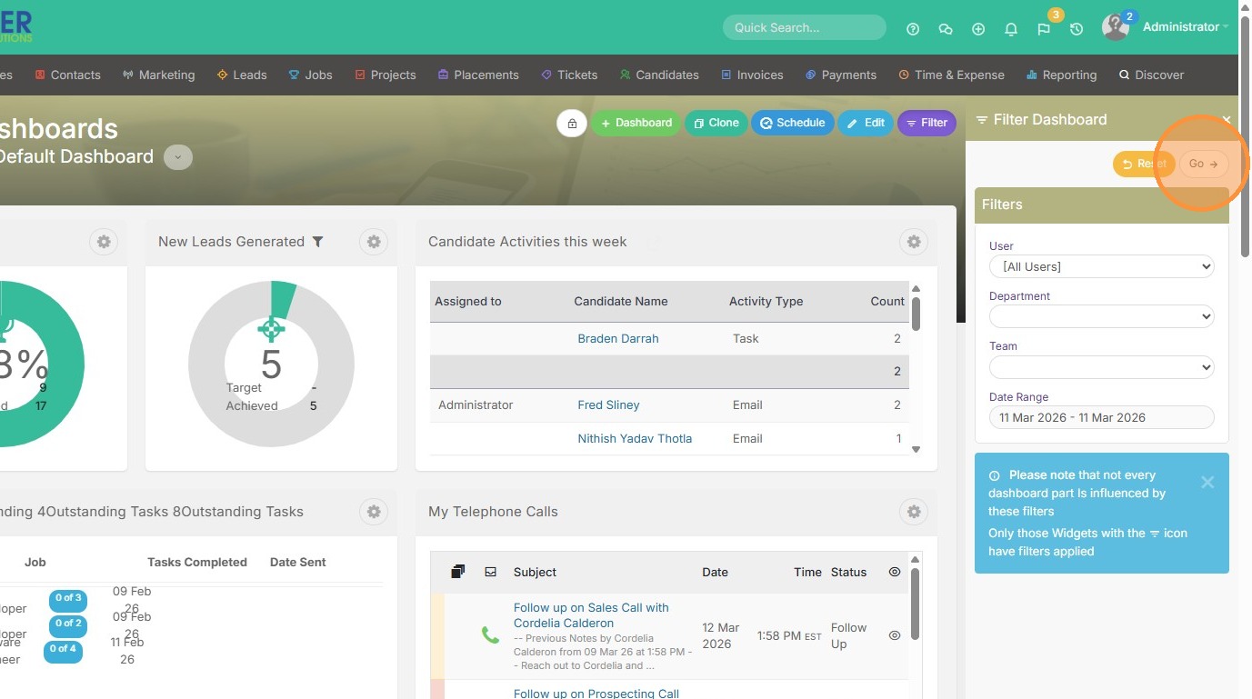Open the chat messages icon
This screenshot has height=699, width=1252.
pyautogui.click(x=946, y=29)
